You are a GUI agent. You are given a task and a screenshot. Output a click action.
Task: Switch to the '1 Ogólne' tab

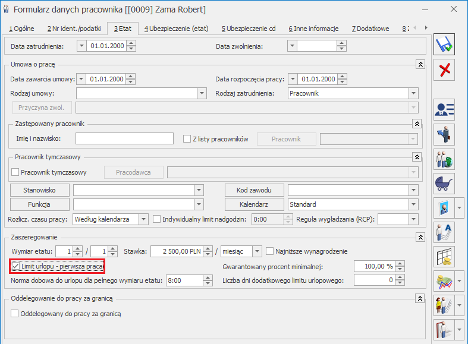tap(21, 29)
